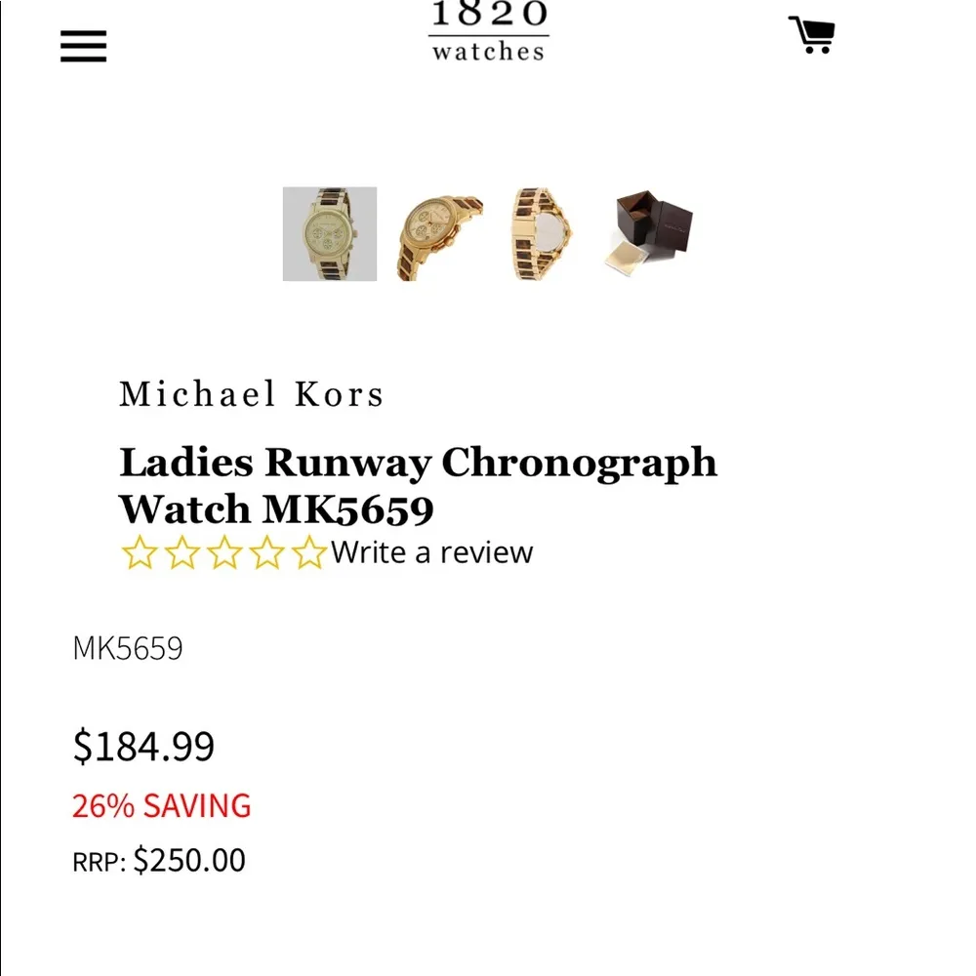
Task: Click the MK5659 product code
Action: [128, 647]
